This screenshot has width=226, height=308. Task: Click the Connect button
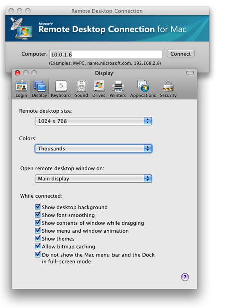point(181,54)
